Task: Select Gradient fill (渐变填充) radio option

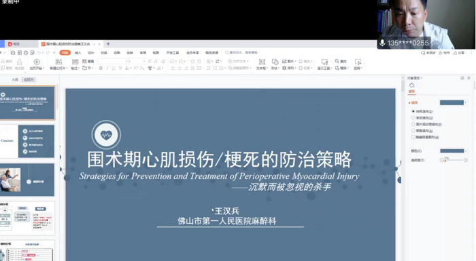Action: (413, 118)
